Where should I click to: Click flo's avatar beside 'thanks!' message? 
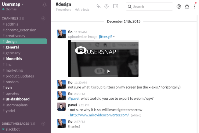coord(61,124)
